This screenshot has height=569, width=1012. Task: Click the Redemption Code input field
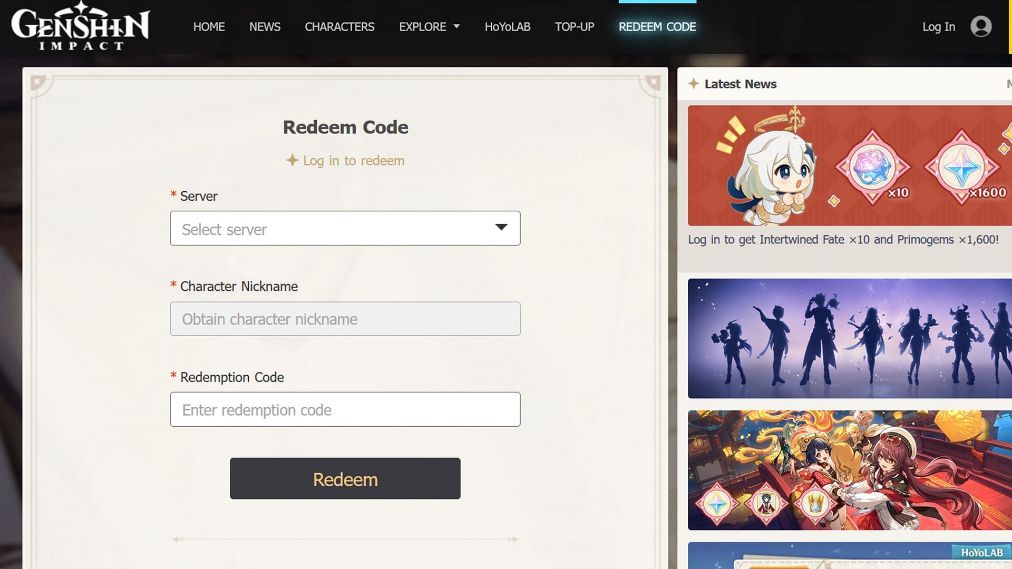[x=345, y=409]
